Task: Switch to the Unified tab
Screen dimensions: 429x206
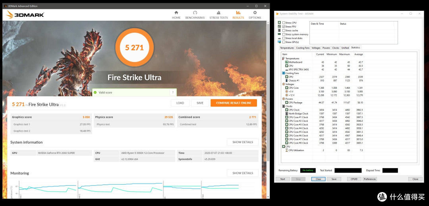Action: click(x=345, y=48)
